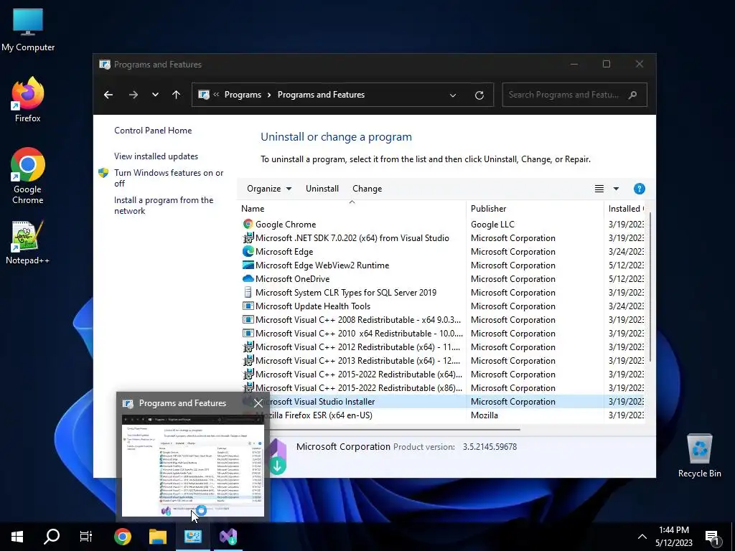Select Visual C++ 2015-2022 Redistributable (x64) entry
735x551 pixels.
click(x=359, y=375)
